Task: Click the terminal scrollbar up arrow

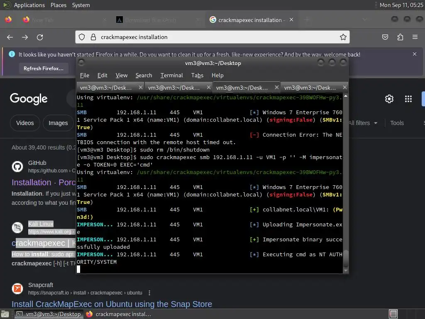Action: (346, 96)
